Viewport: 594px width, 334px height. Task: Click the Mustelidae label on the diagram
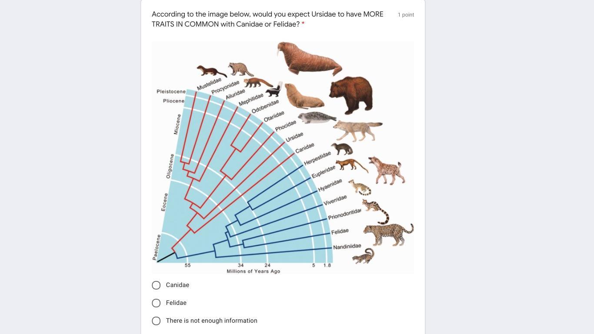click(x=209, y=84)
